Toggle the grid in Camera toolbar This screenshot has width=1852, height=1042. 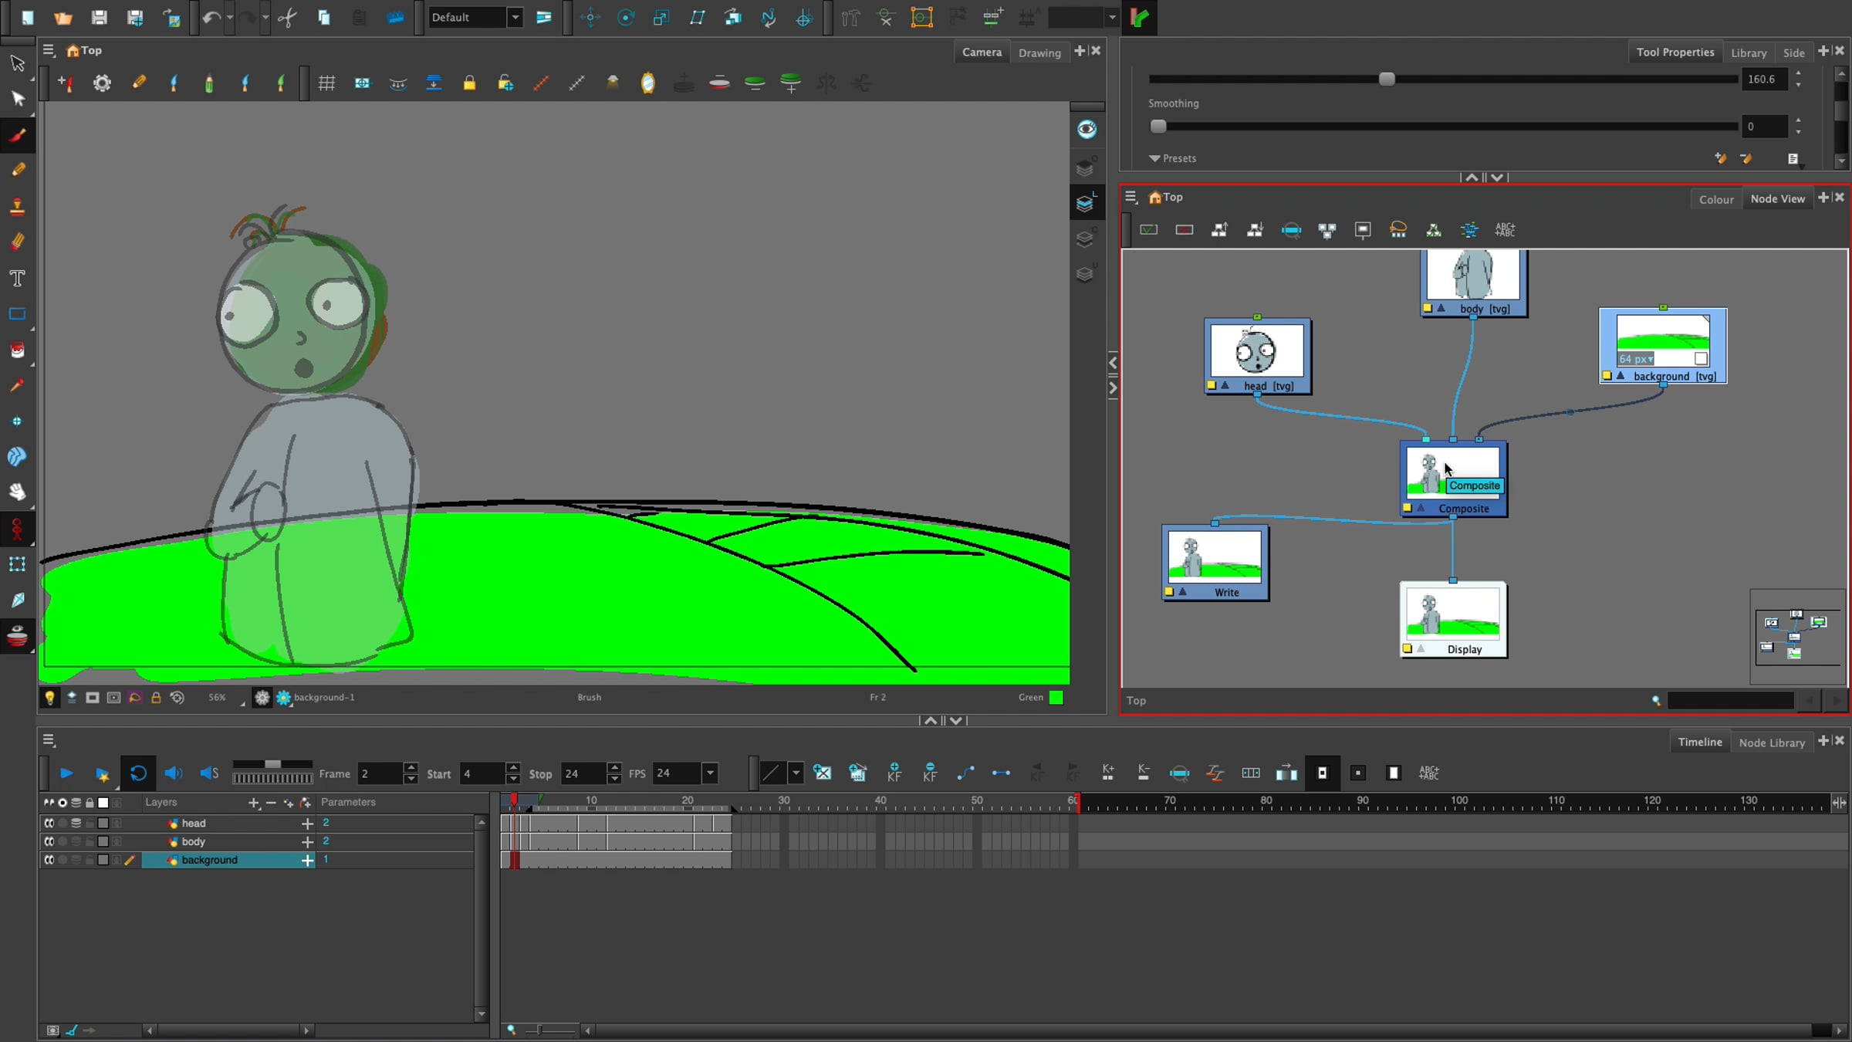point(326,83)
